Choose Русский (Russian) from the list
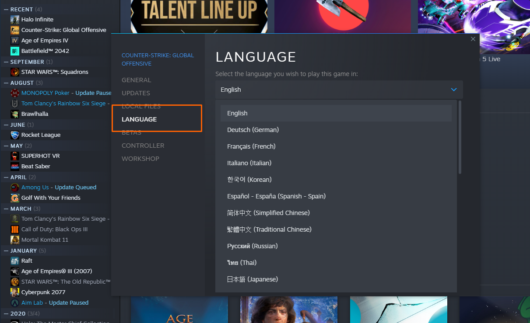Viewport: 530px width, 323px height. pos(336,246)
